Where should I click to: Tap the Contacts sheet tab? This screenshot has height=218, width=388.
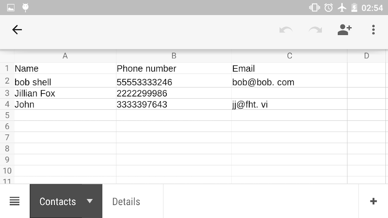tap(58, 201)
